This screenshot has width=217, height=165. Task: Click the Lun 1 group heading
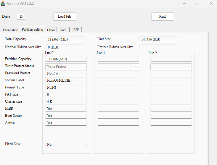(x=101, y=53)
